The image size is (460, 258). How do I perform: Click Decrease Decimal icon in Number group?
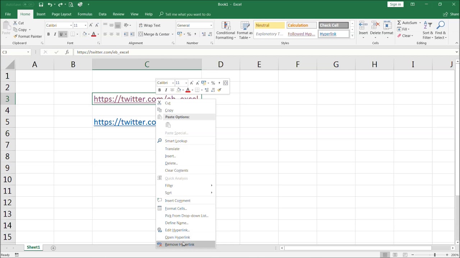click(210, 34)
